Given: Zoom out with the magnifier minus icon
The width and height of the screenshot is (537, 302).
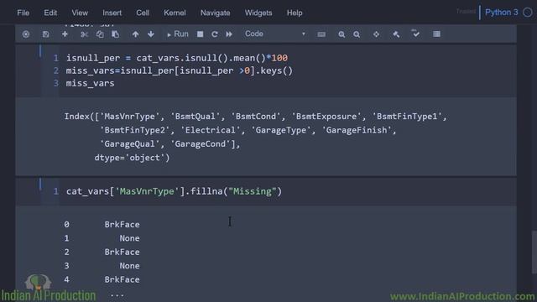Looking at the screenshot, I should coord(357,34).
